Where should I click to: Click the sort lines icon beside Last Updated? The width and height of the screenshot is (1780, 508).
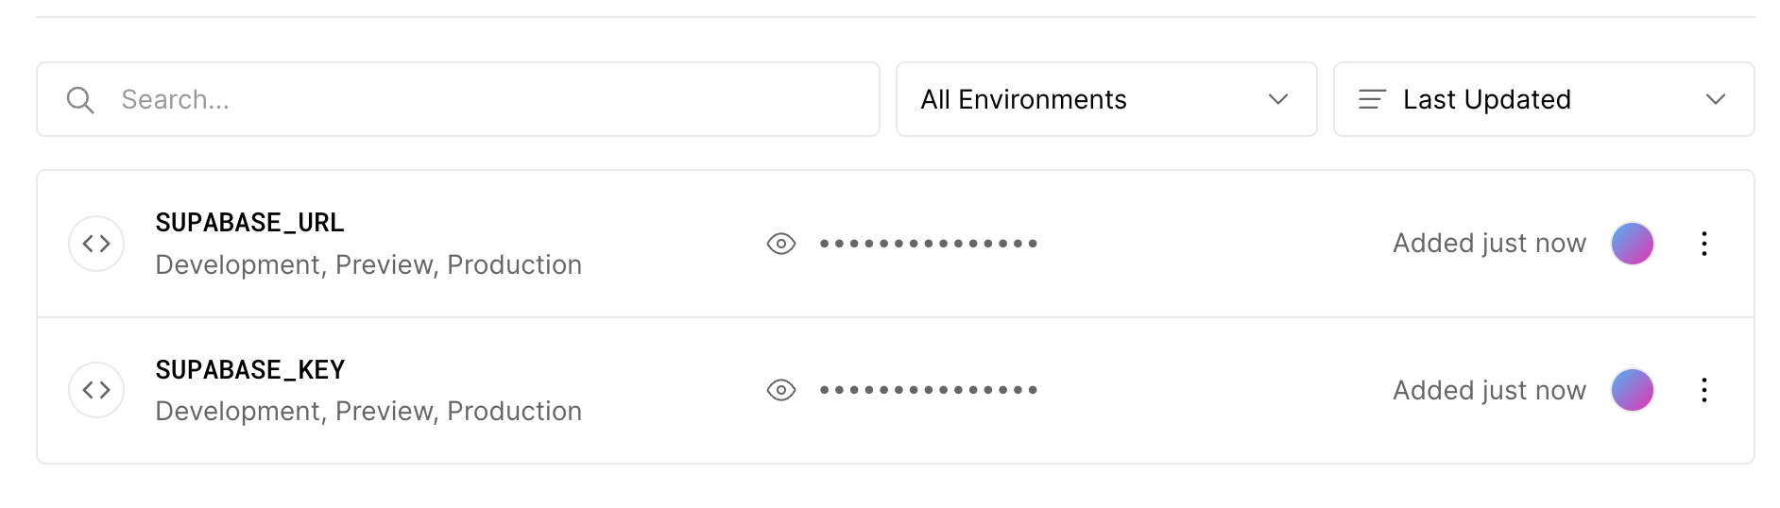pyautogui.click(x=1372, y=100)
